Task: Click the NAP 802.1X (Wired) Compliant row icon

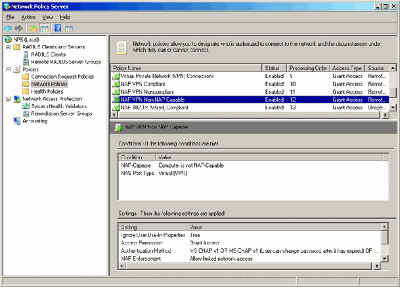Action: tap(116, 107)
